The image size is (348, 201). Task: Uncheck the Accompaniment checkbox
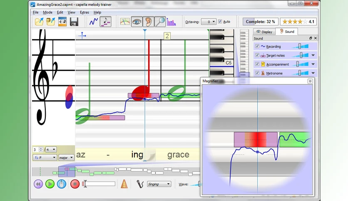tap(257, 64)
